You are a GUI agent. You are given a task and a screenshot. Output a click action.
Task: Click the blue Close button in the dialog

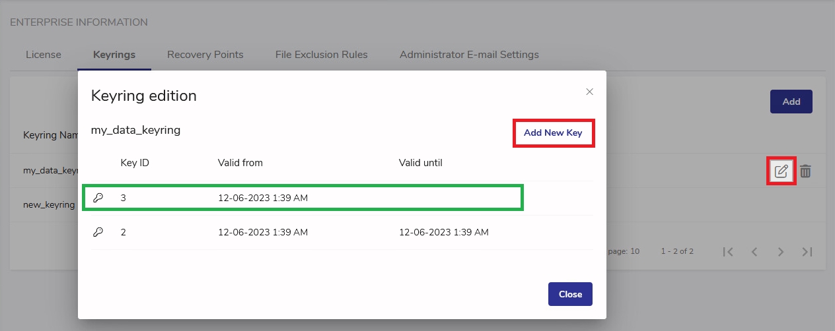click(570, 294)
